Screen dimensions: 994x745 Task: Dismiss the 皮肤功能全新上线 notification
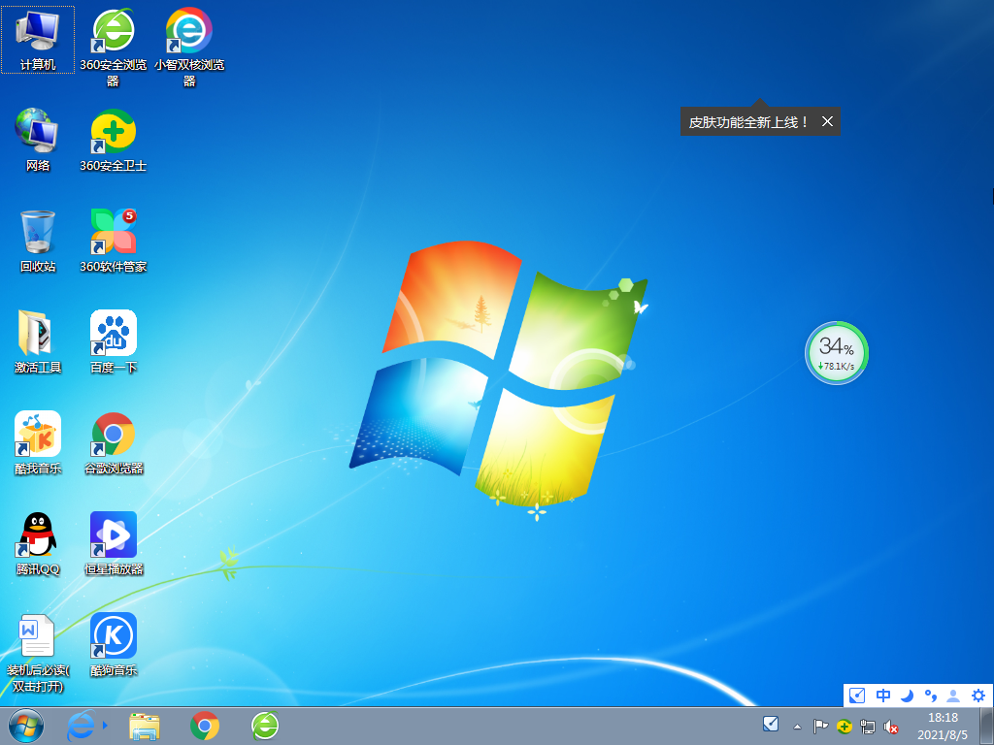coord(827,121)
